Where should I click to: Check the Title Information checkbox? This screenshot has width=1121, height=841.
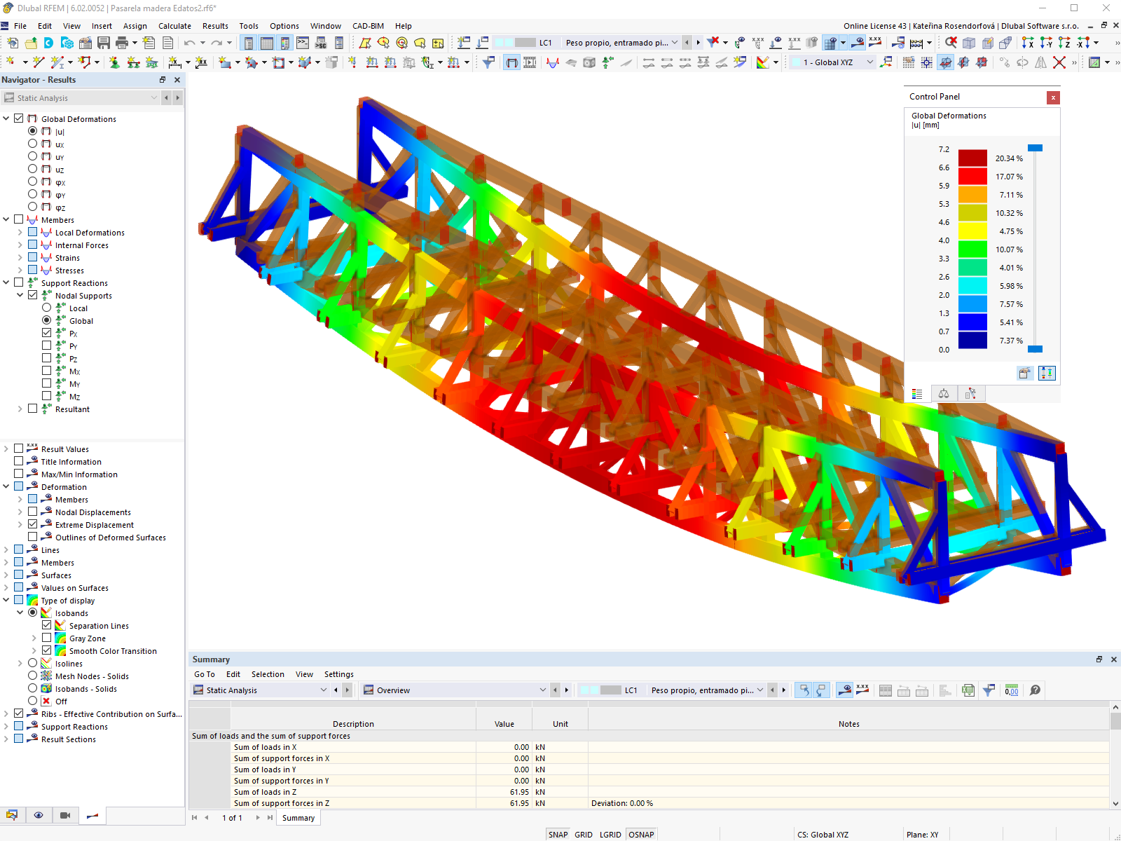point(19,461)
